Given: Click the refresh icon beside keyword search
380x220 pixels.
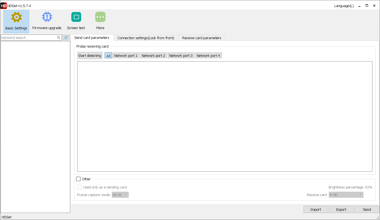Looking at the screenshot, I should click(66, 37).
